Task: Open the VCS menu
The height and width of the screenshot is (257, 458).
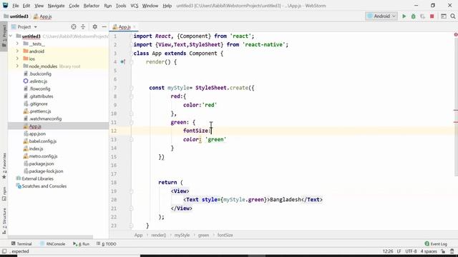Action: coord(135,6)
